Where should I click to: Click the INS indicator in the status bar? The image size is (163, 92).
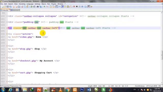pyautogui.click(x=160, y=86)
